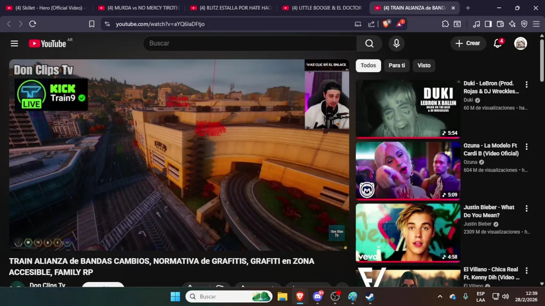Reload the current page
545x306 pixels.
pyautogui.click(x=32, y=24)
